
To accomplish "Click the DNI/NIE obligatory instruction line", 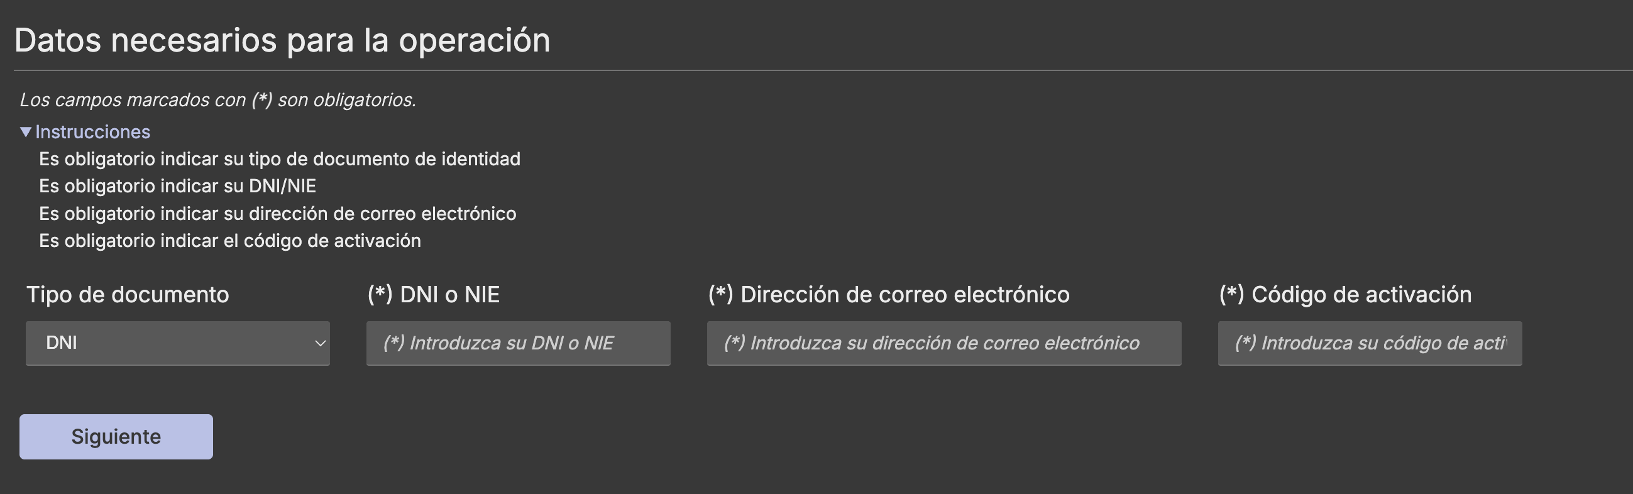I will click(179, 187).
